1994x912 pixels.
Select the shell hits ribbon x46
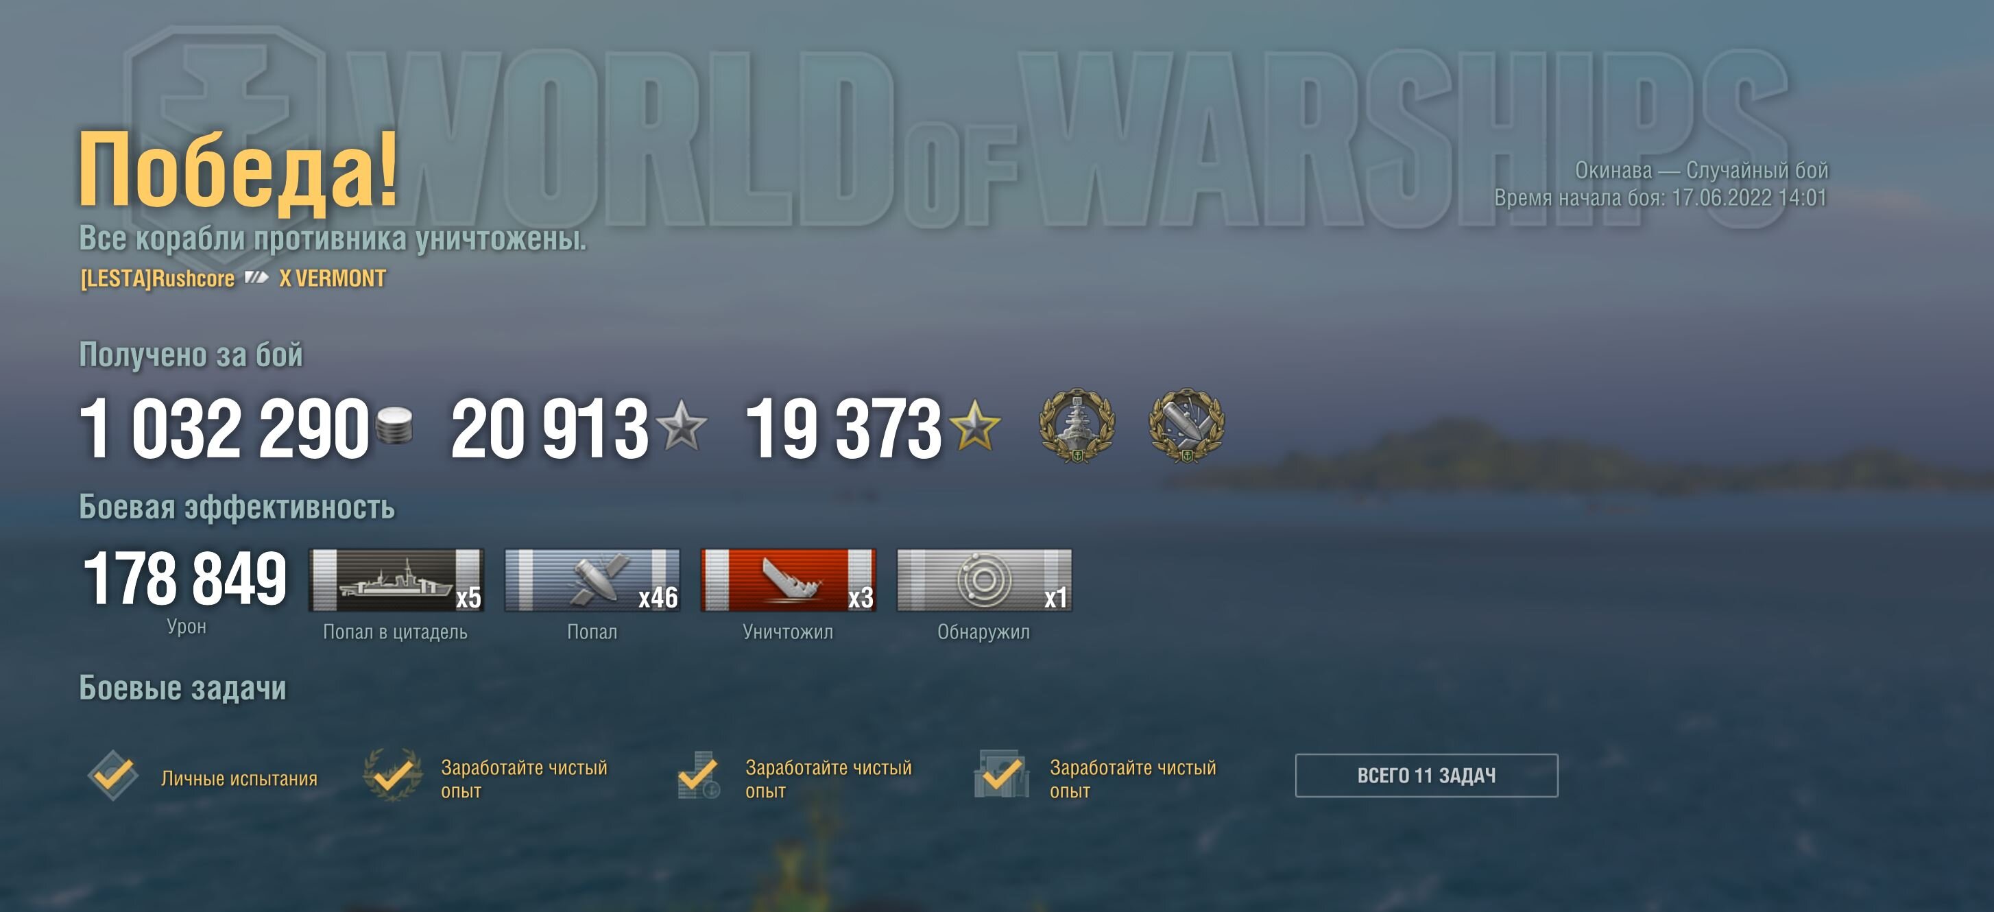pyautogui.click(x=592, y=580)
